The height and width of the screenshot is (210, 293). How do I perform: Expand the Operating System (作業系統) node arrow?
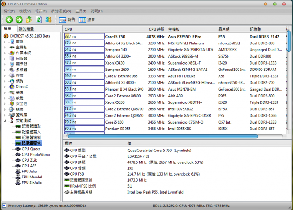5,53
